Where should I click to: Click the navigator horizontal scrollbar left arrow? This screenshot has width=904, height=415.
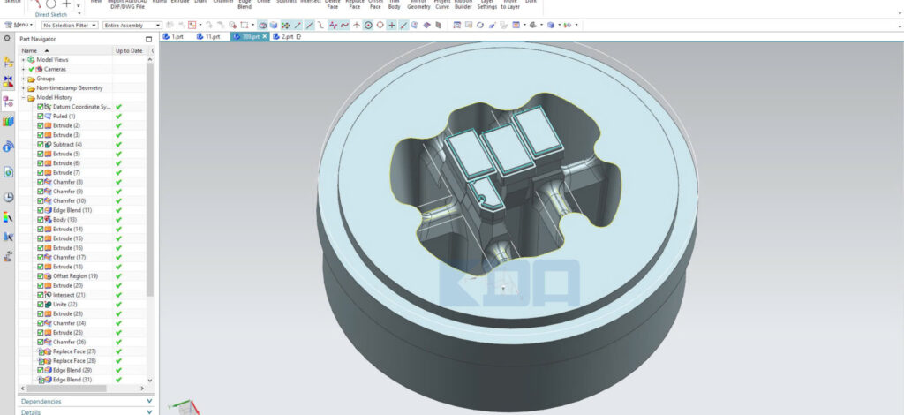click(23, 389)
